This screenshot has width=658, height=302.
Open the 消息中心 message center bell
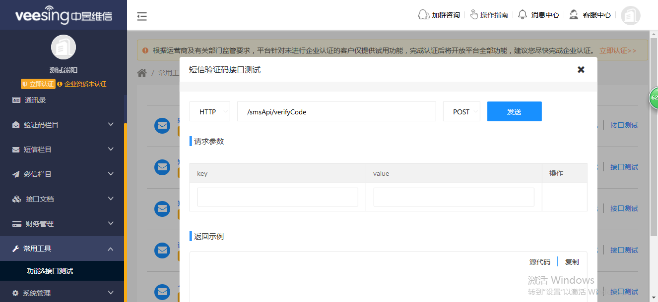click(538, 15)
